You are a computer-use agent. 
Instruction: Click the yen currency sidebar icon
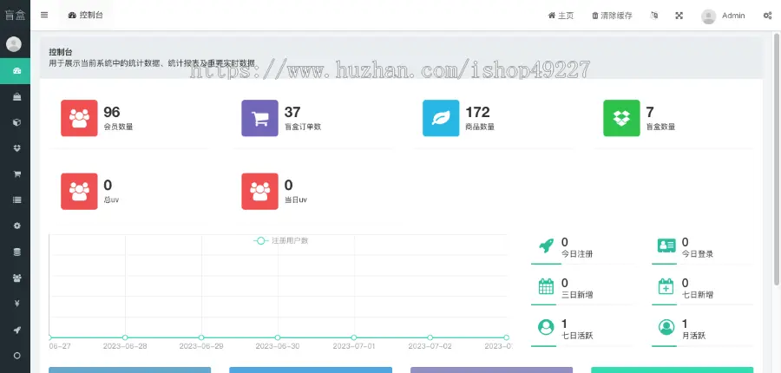(15, 304)
